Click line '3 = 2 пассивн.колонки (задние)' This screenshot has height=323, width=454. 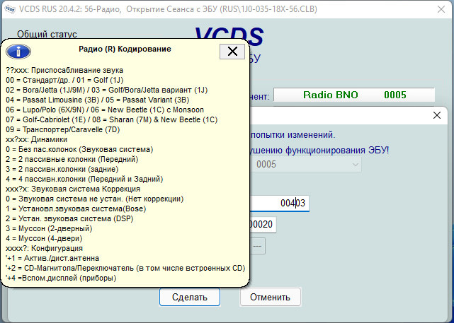[x=62, y=169]
